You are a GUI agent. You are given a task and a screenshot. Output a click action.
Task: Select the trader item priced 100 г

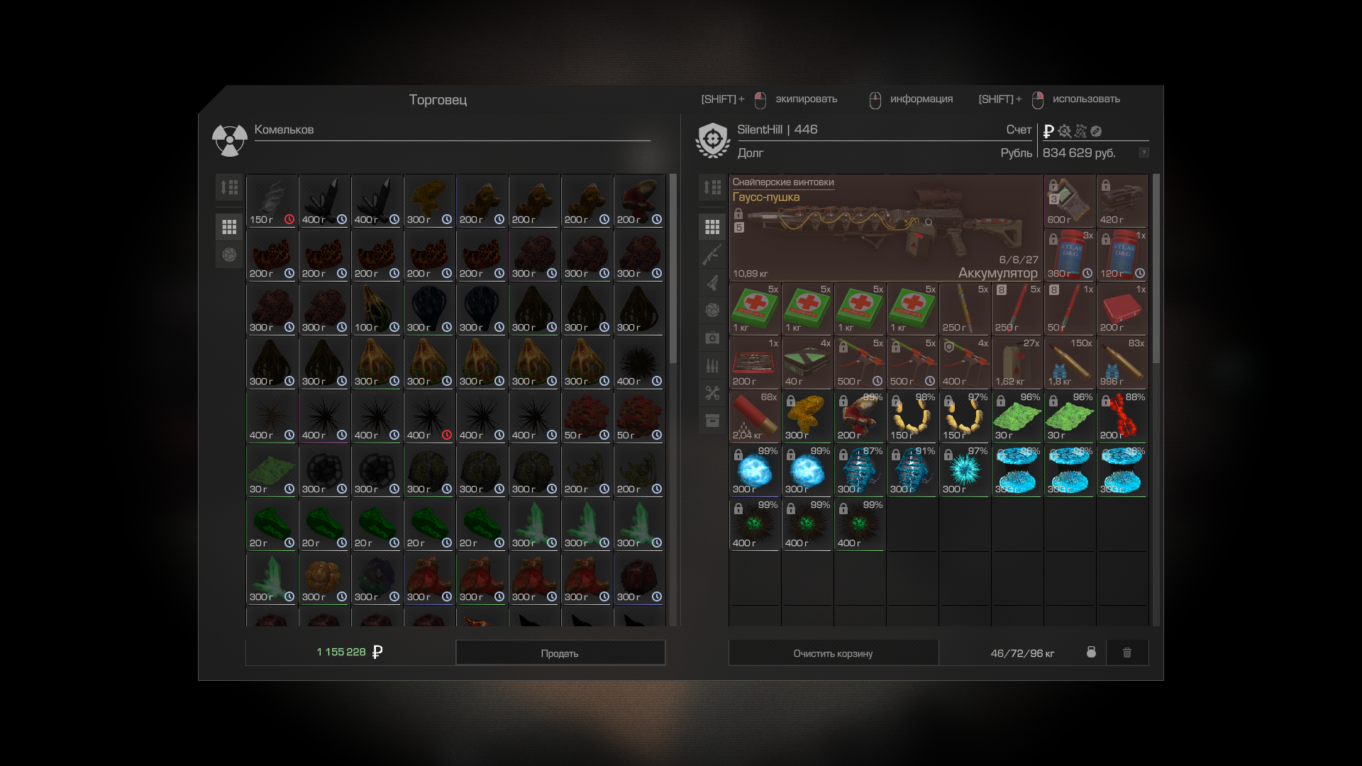pos(377,309)
